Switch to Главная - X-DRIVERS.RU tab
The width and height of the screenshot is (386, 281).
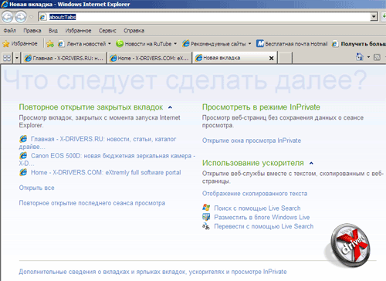point(63,58)
